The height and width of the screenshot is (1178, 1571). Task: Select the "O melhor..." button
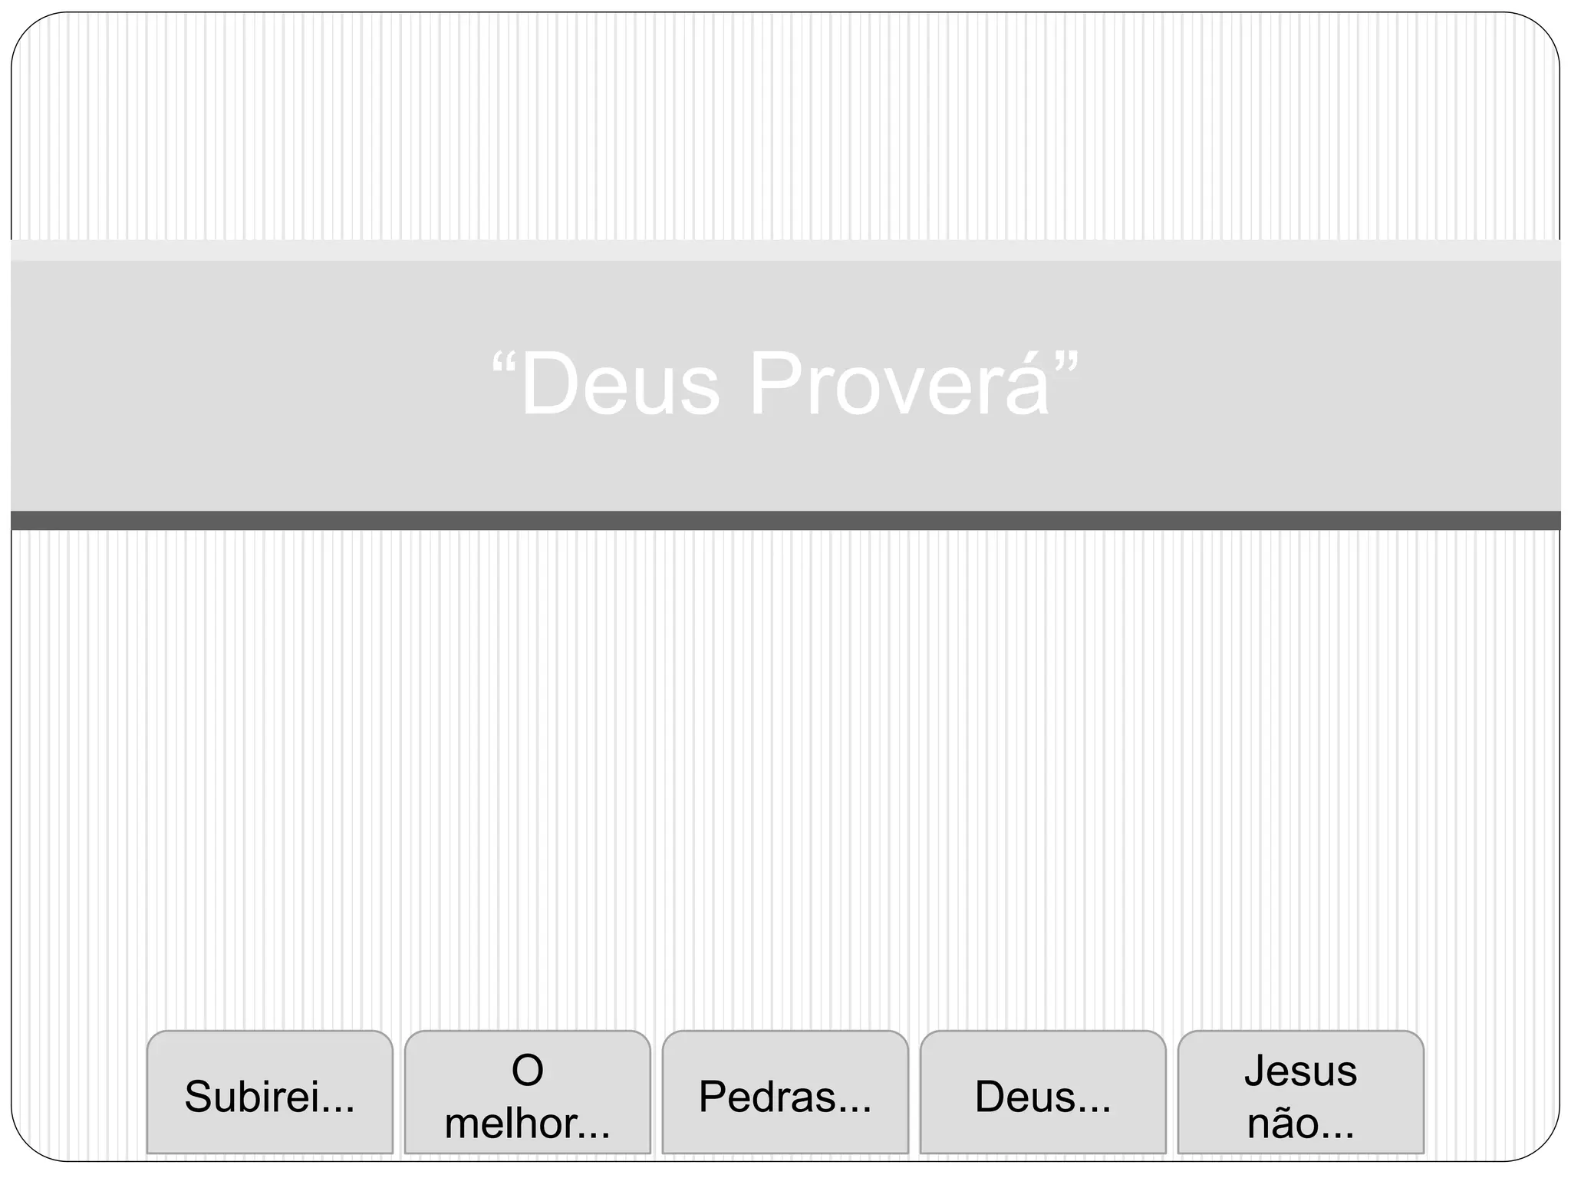[x=528, y=1092]
